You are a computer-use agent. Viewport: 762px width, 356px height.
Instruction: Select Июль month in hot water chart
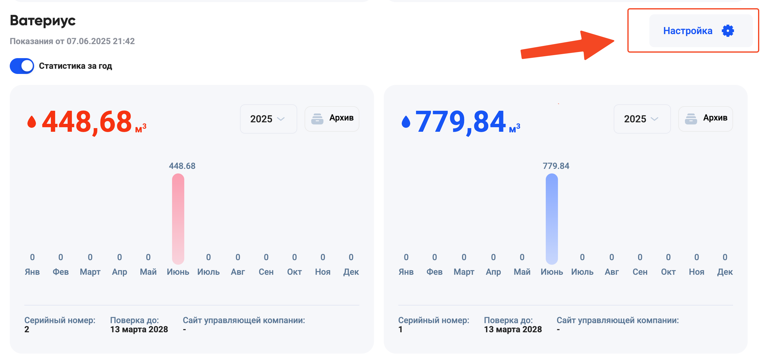[208, 272]
